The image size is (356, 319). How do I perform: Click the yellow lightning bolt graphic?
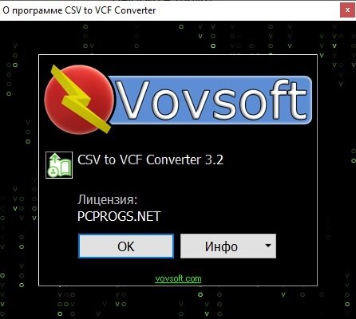click(78, 99)
